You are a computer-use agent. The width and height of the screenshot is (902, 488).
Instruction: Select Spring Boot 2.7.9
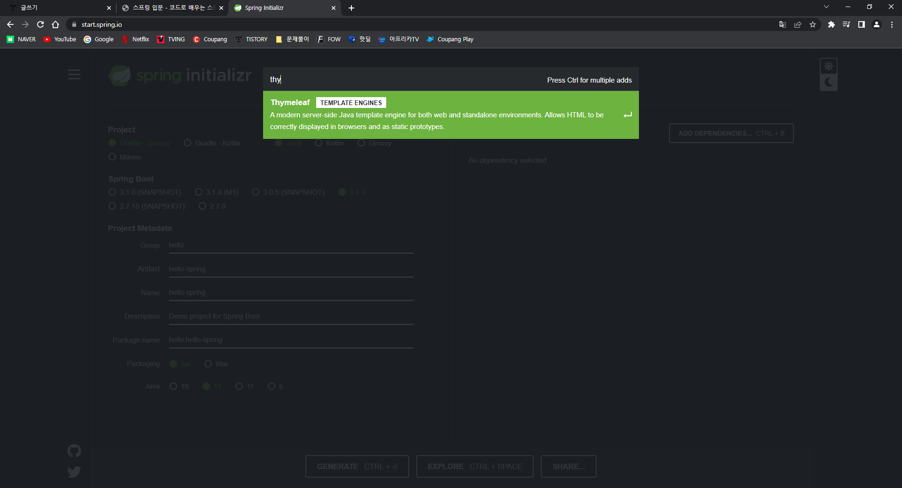(212, 206)
